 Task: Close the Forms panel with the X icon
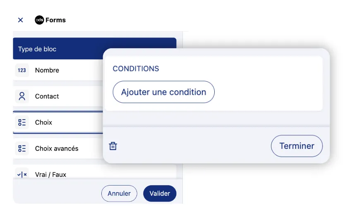point(20,20)
